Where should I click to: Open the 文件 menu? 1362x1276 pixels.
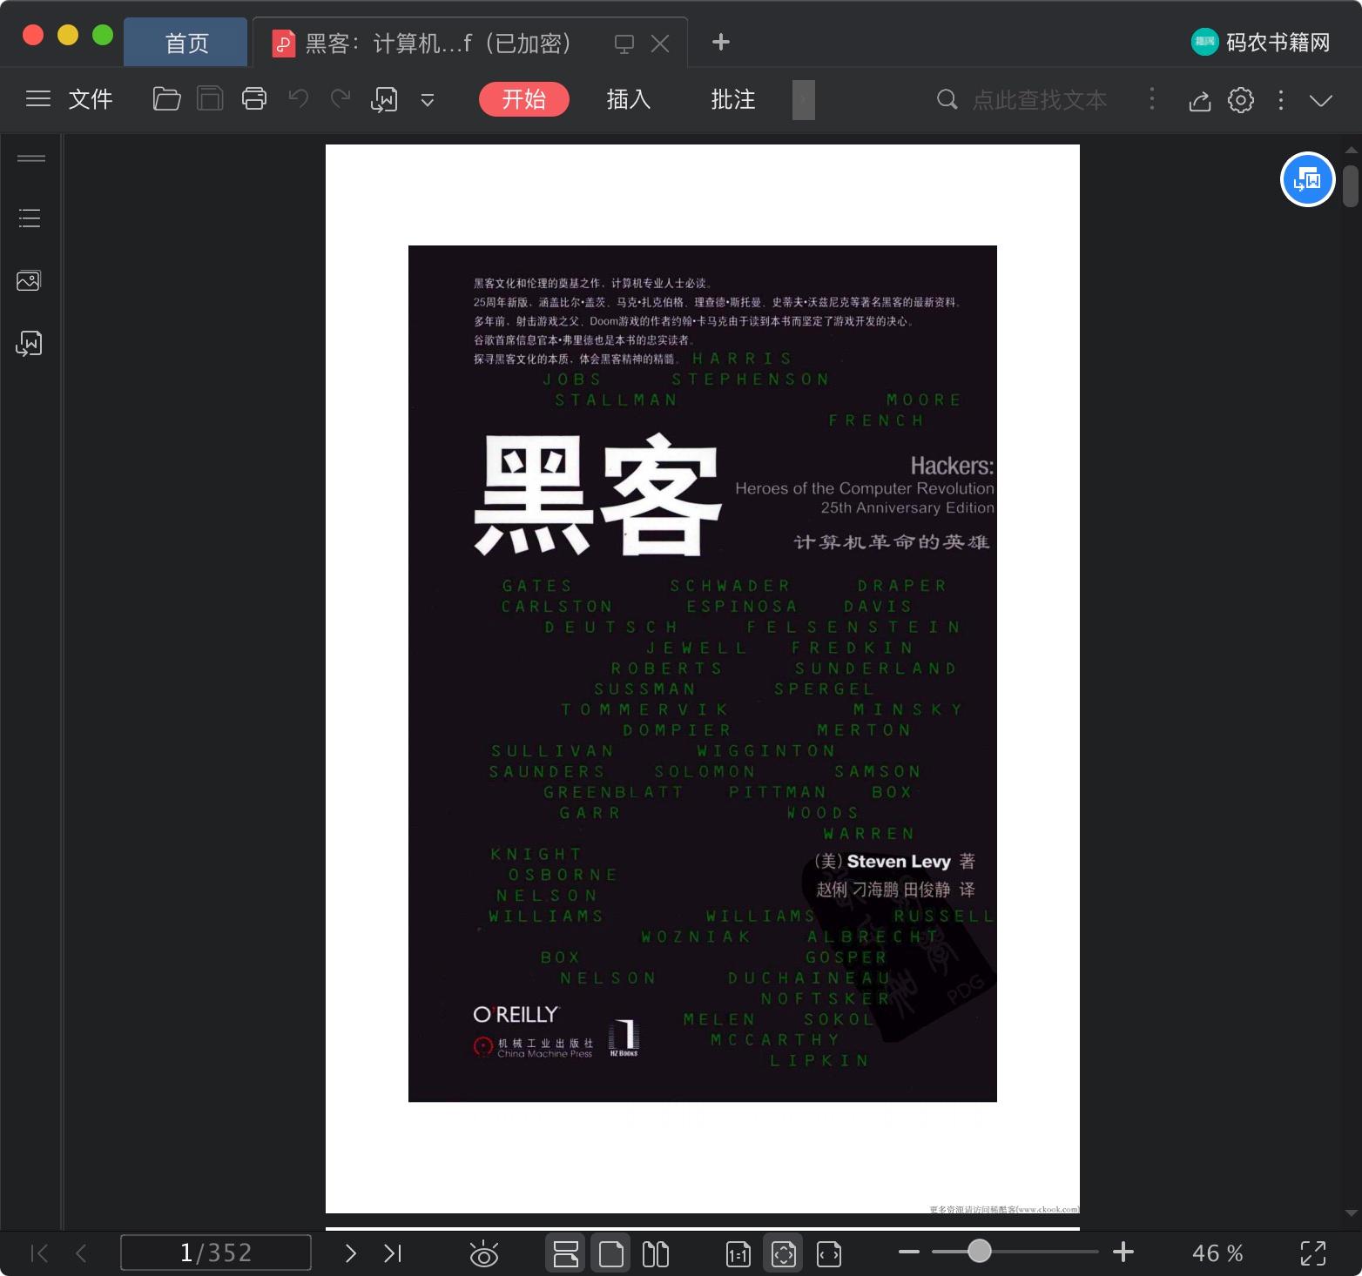point(91,99)
